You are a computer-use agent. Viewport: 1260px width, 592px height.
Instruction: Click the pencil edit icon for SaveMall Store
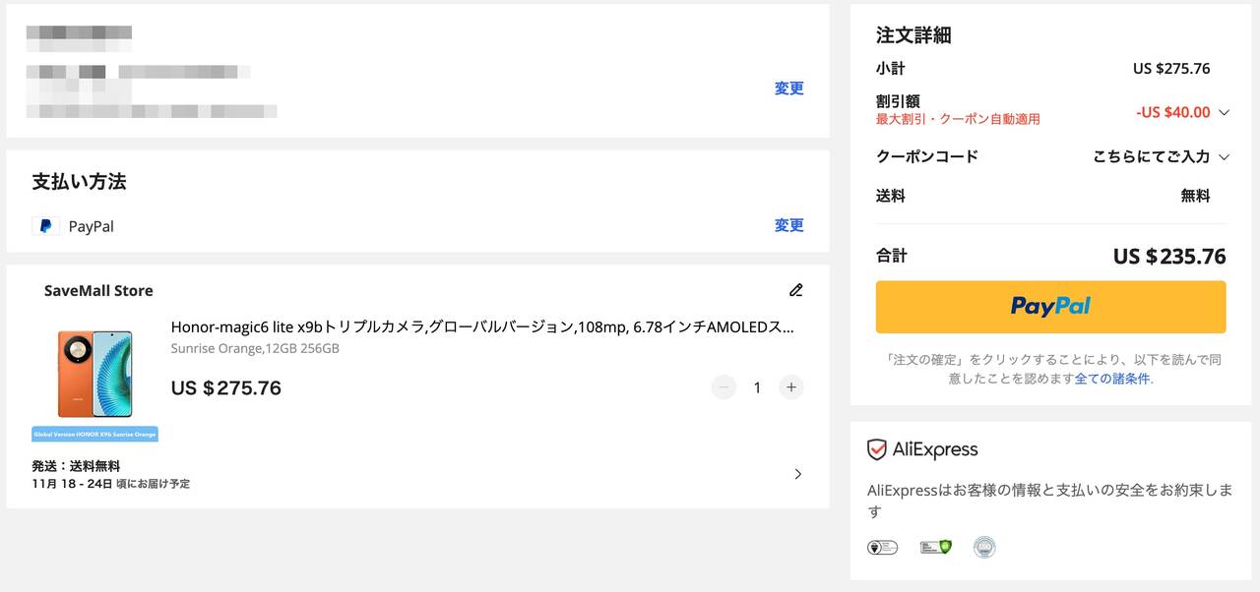795,290
